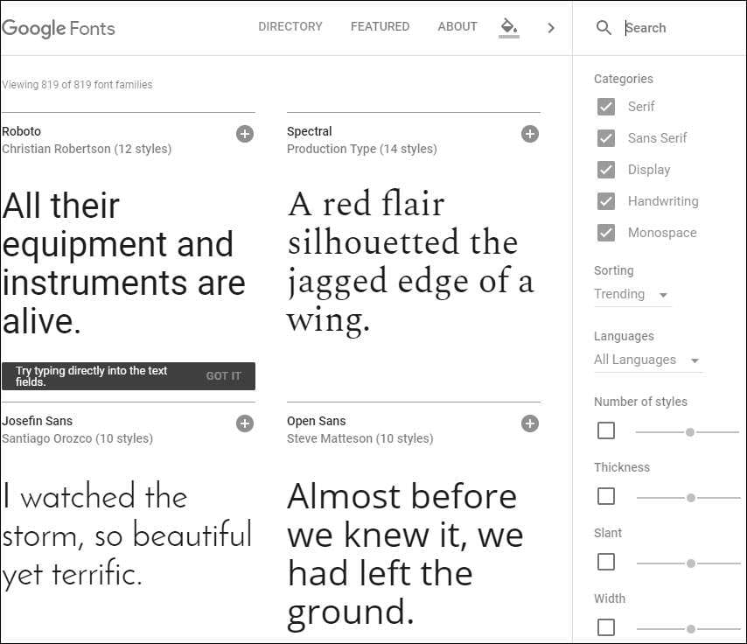Click the Categories heading label

coord(623,79)
